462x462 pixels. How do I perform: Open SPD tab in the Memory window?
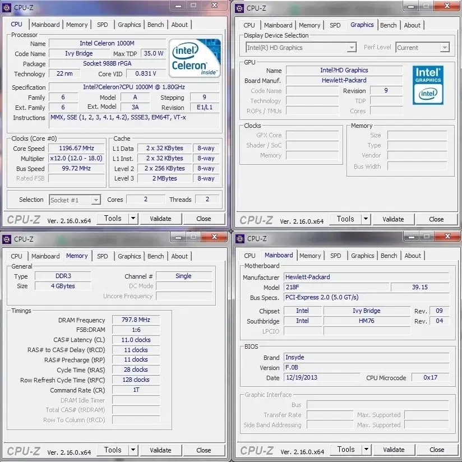click(x=102, y=256)
